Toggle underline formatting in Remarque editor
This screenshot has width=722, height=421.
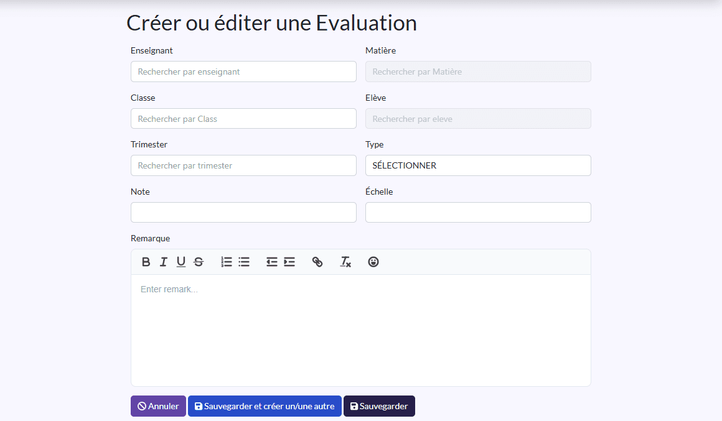click(181, 262)
